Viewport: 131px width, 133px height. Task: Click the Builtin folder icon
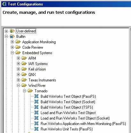12,37
